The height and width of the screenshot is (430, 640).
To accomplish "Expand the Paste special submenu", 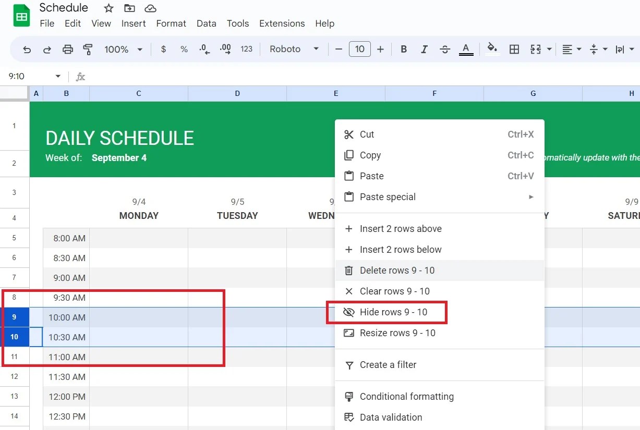I will point(388,196).
